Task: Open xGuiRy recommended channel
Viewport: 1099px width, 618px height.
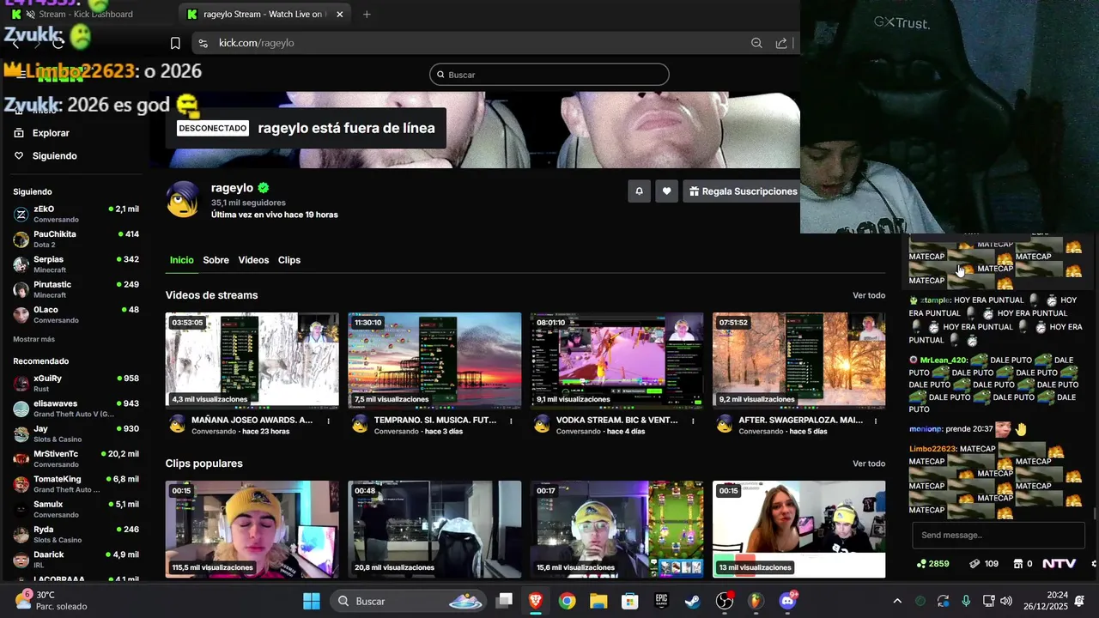Action: (x=76, y=383)
